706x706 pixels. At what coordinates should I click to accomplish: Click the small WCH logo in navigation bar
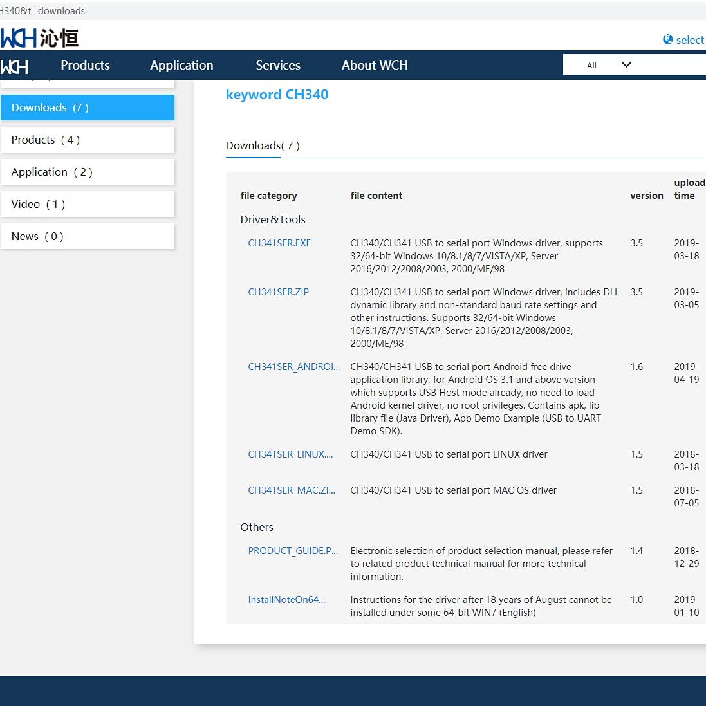14,66
